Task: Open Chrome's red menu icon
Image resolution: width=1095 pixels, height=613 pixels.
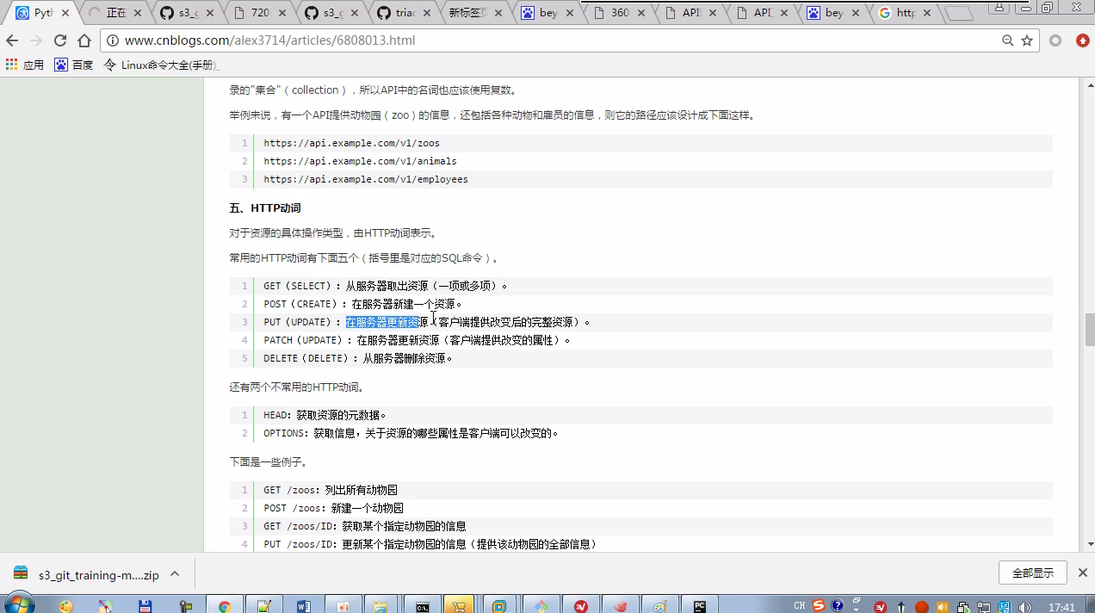Action: (1082, 40)
